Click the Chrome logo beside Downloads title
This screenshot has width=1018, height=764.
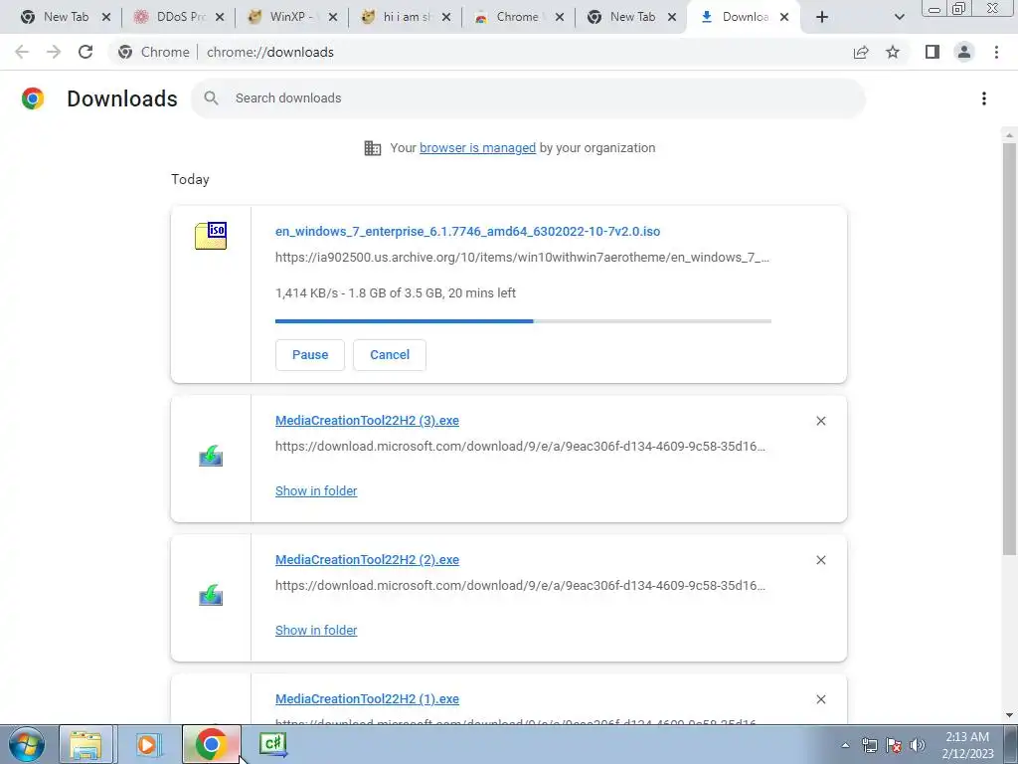coord(33,98)
